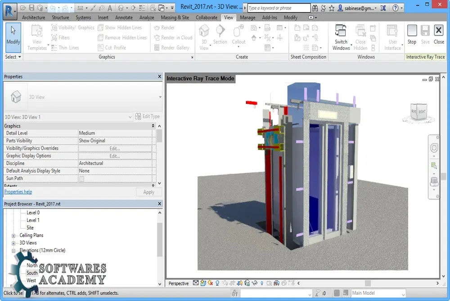Select the Site view in Project Browser

pos(30,228)
